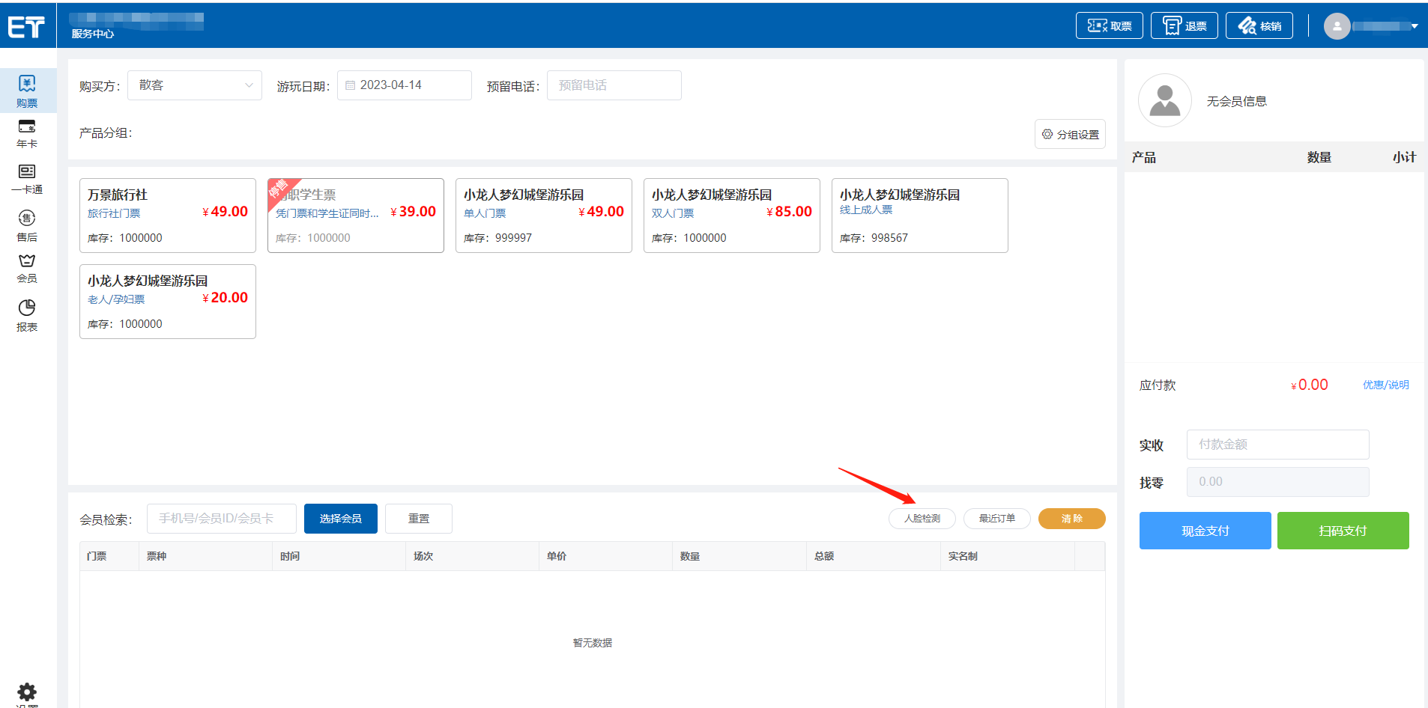Viewport: 1428px width, 708px height.
Task: Click the 人脸检测 face detection button
Action: [922, 519]
